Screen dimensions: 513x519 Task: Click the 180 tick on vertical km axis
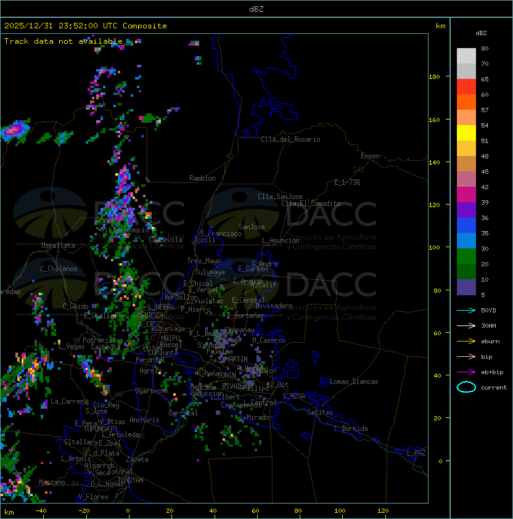434,77
